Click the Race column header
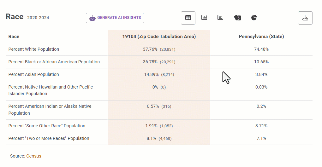This screenshot has height=167, width=322. coord(14,37)
